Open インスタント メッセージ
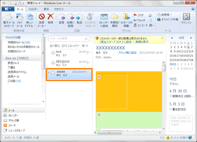This screenshot has width=197, height=142. [x=90, y=20]
